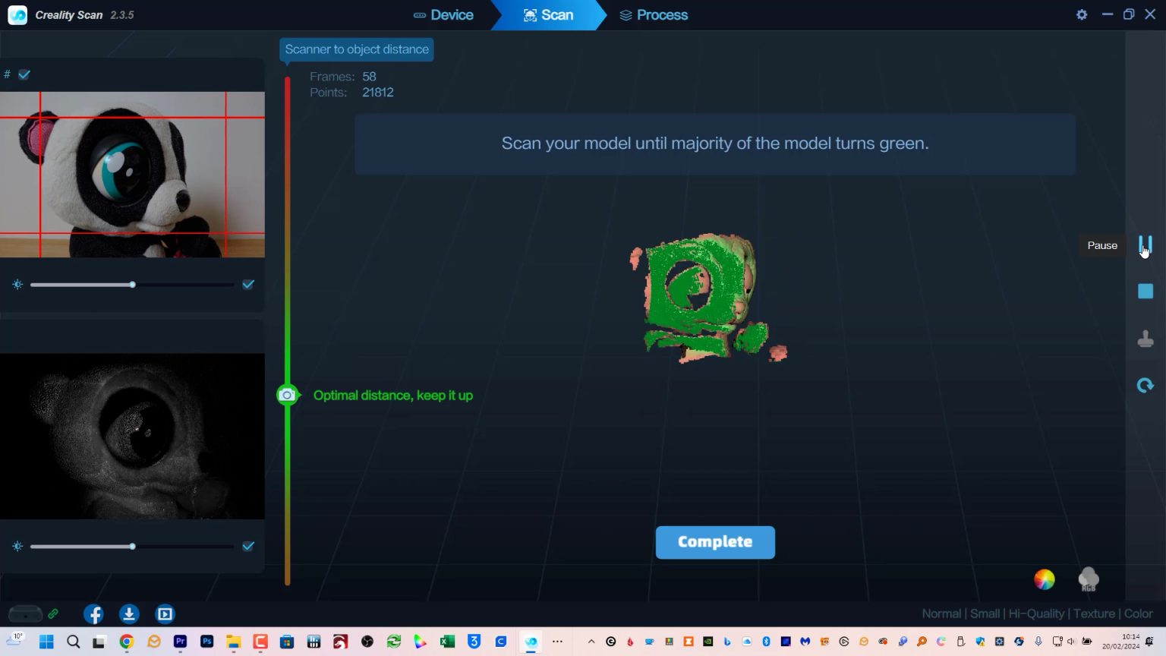Click the blue circular arrow restart icon

pos(1146,386)
